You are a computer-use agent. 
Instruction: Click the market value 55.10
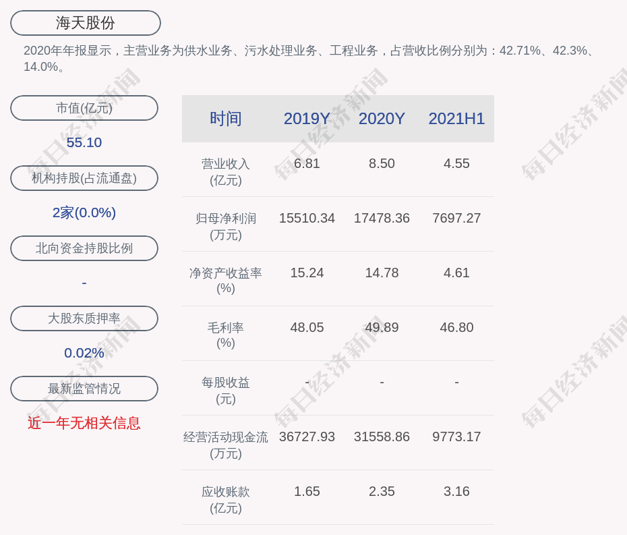coord(84,142)
